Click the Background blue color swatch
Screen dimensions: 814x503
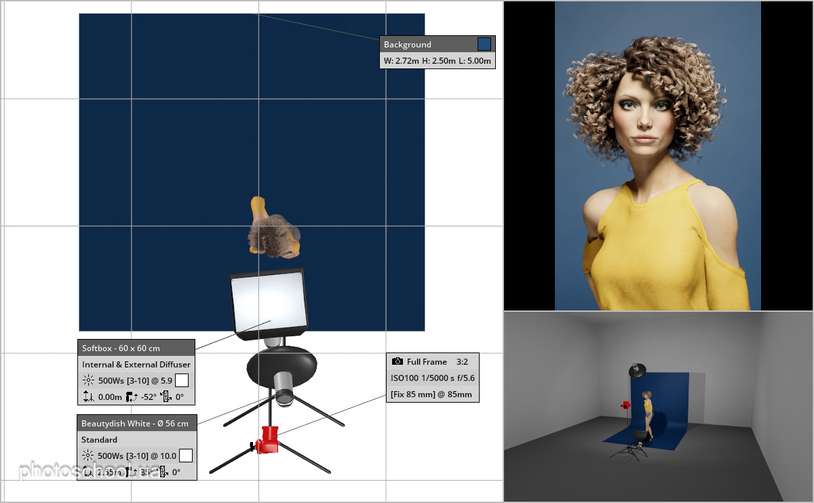coord(484,44)
